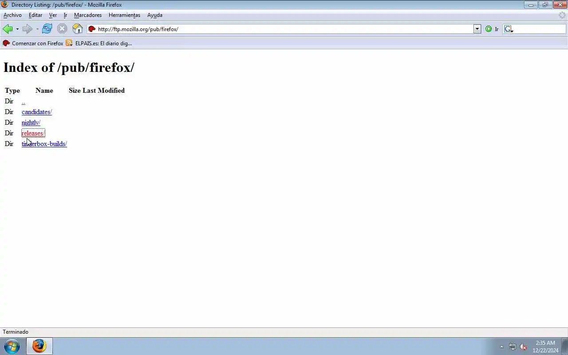Open the taskbar clock and date
This screenshot has height=355, width=568.
tap(545, 347)
